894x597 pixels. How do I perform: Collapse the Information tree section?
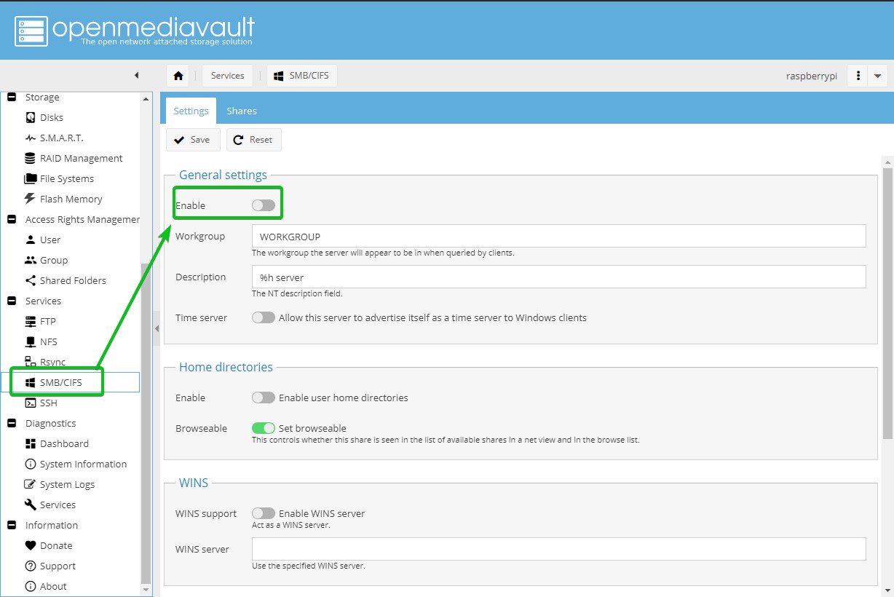12,525
